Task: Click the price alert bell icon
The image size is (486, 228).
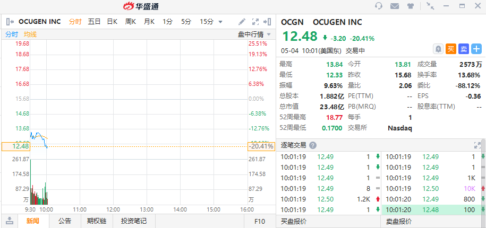Action: pos(438,49)
